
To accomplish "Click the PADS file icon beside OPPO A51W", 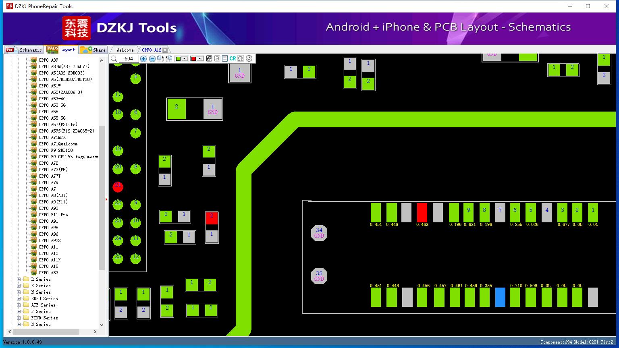I will (x=34, y=86).
